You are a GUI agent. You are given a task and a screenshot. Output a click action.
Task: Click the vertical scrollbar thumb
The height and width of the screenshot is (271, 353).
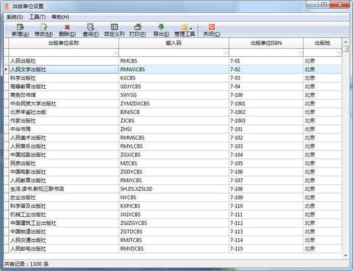click(x=346, y=49)
